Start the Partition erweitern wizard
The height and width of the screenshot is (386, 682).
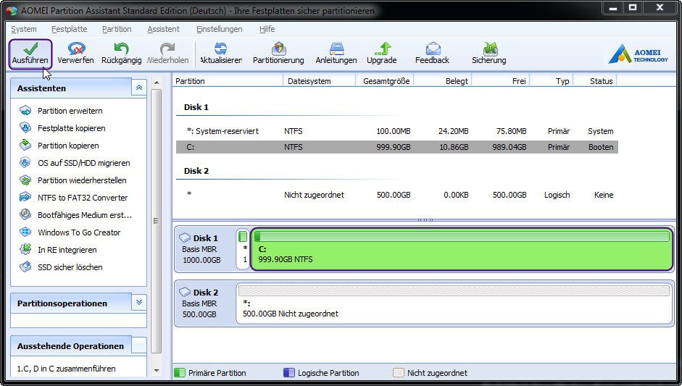70,111
